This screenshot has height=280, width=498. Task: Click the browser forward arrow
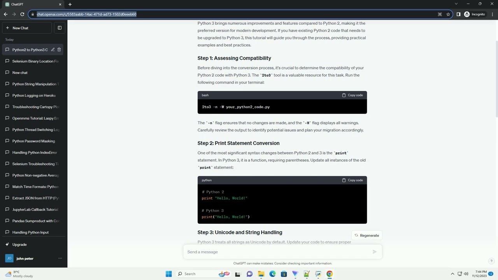(14, 14)
